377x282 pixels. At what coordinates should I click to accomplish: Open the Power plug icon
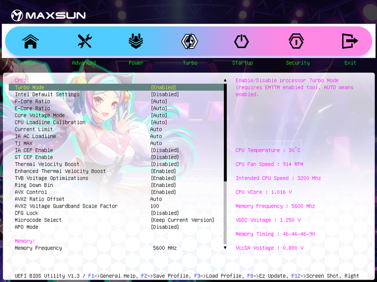136,41
